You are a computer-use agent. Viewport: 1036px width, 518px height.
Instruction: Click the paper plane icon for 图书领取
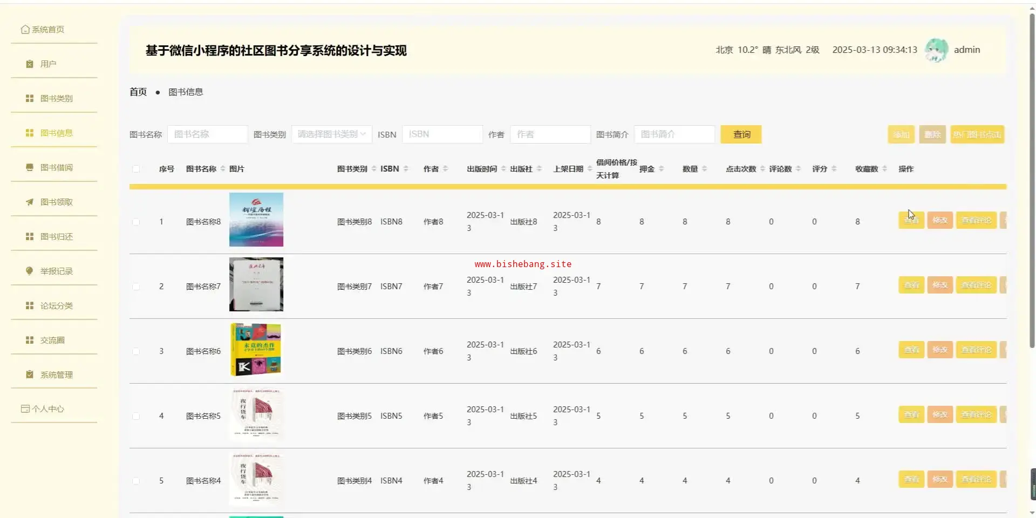30,202
